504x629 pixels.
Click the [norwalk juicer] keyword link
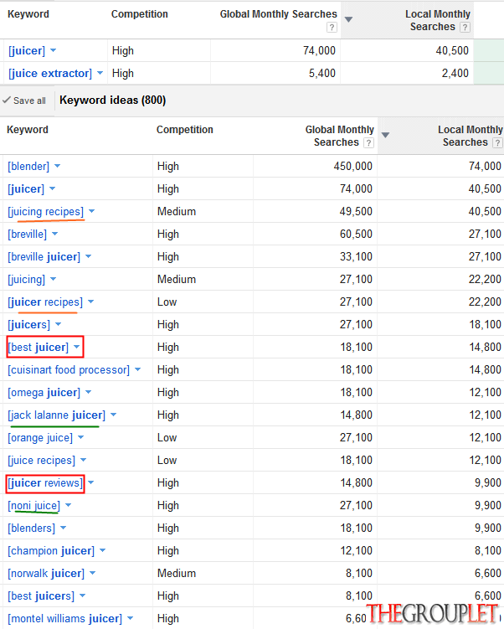[x=46, y=573]
